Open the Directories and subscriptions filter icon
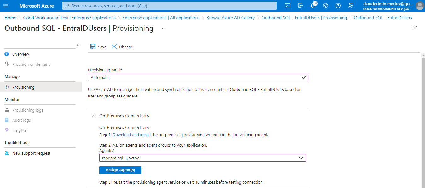Viewport: 425px width, 188px height. (300, 6)
